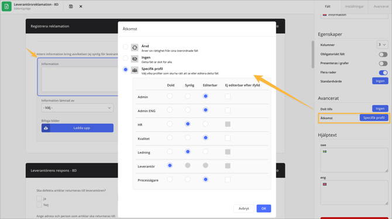
Task: Confirm access settings with OK
Action: (x=264, y=208)
